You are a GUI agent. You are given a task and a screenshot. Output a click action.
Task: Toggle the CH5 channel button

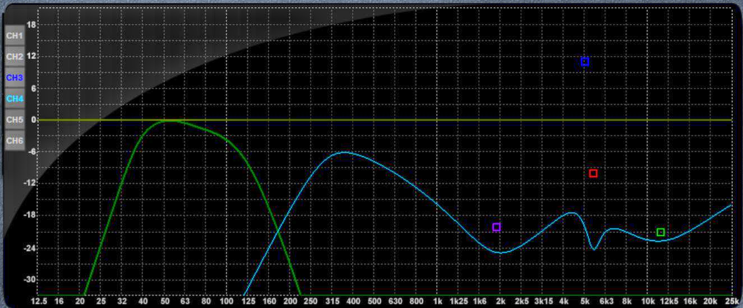[15, 119]
